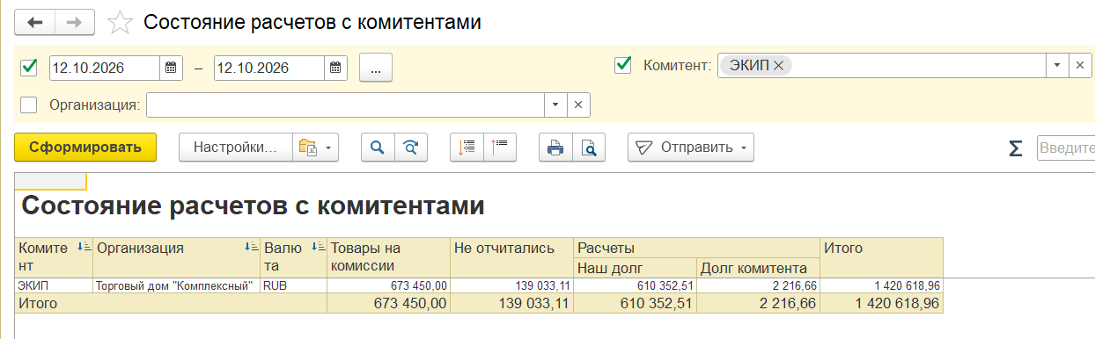1095x339 pixels.
Task: Click the sigma sum icon
Action: click(x=1015, y=148)
